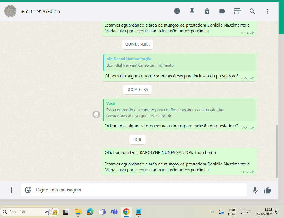This screenshot has height=218, width=284.
Task: Click the chat vertical scrollbar thumb
Action: click(x=277, y=151)
